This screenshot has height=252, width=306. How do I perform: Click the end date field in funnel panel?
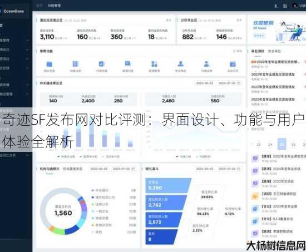click(x=227, y=169)
